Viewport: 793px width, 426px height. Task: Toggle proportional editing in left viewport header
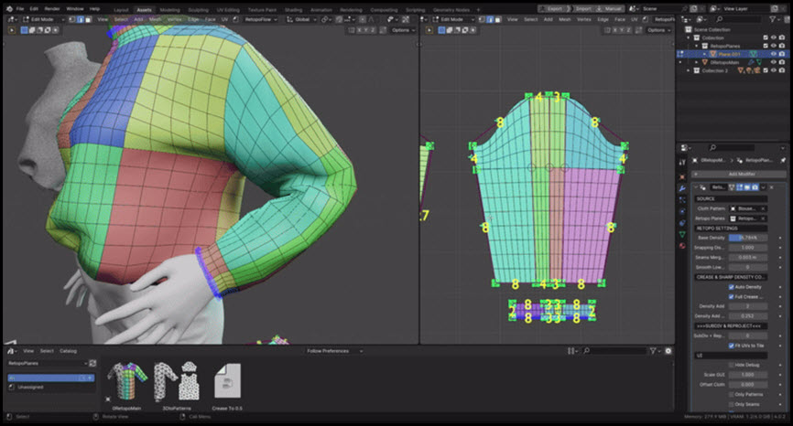coord(363,19)
